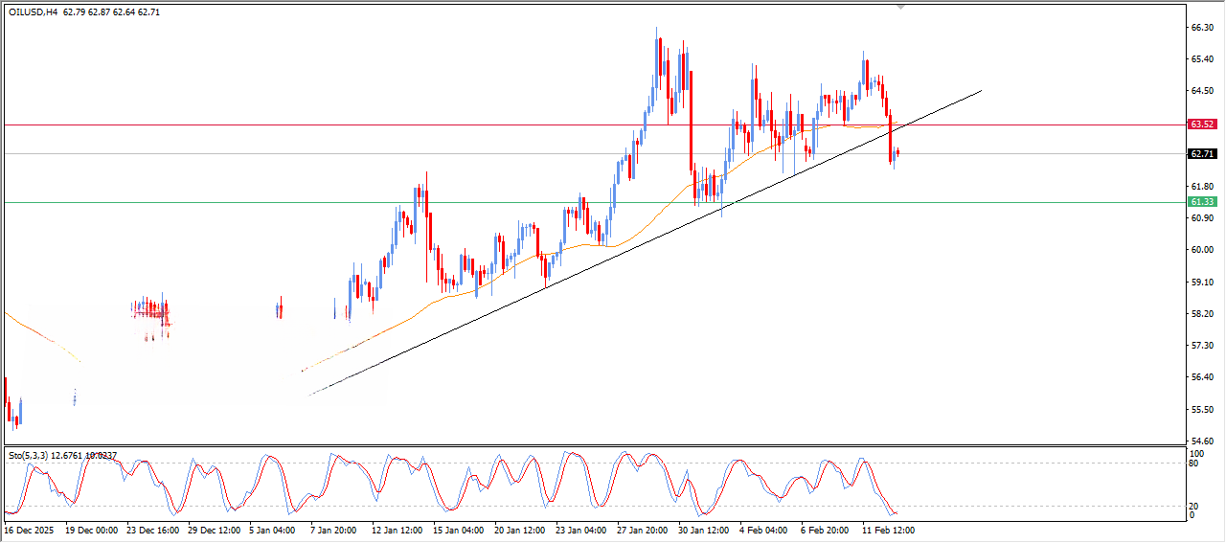1226x543 pixels.
Task: Click the chart shift triangle marker at top
Action: pyautogui.click(x=899, y=7)
